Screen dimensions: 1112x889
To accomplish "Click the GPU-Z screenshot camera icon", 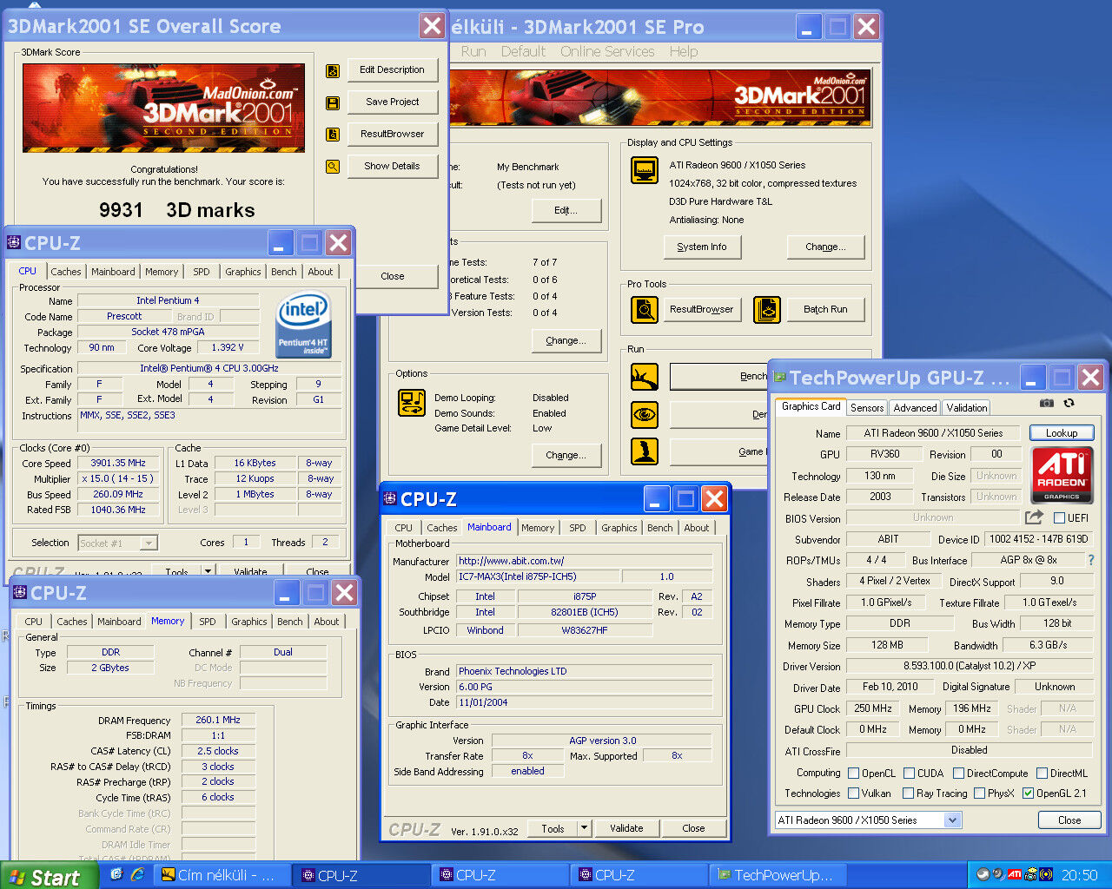I will coord(1047,403).
